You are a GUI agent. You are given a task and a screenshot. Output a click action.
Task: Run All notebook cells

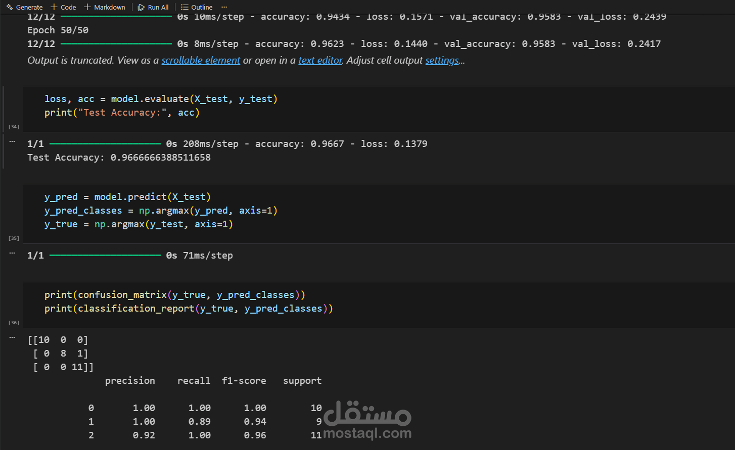tap(153, 7)
